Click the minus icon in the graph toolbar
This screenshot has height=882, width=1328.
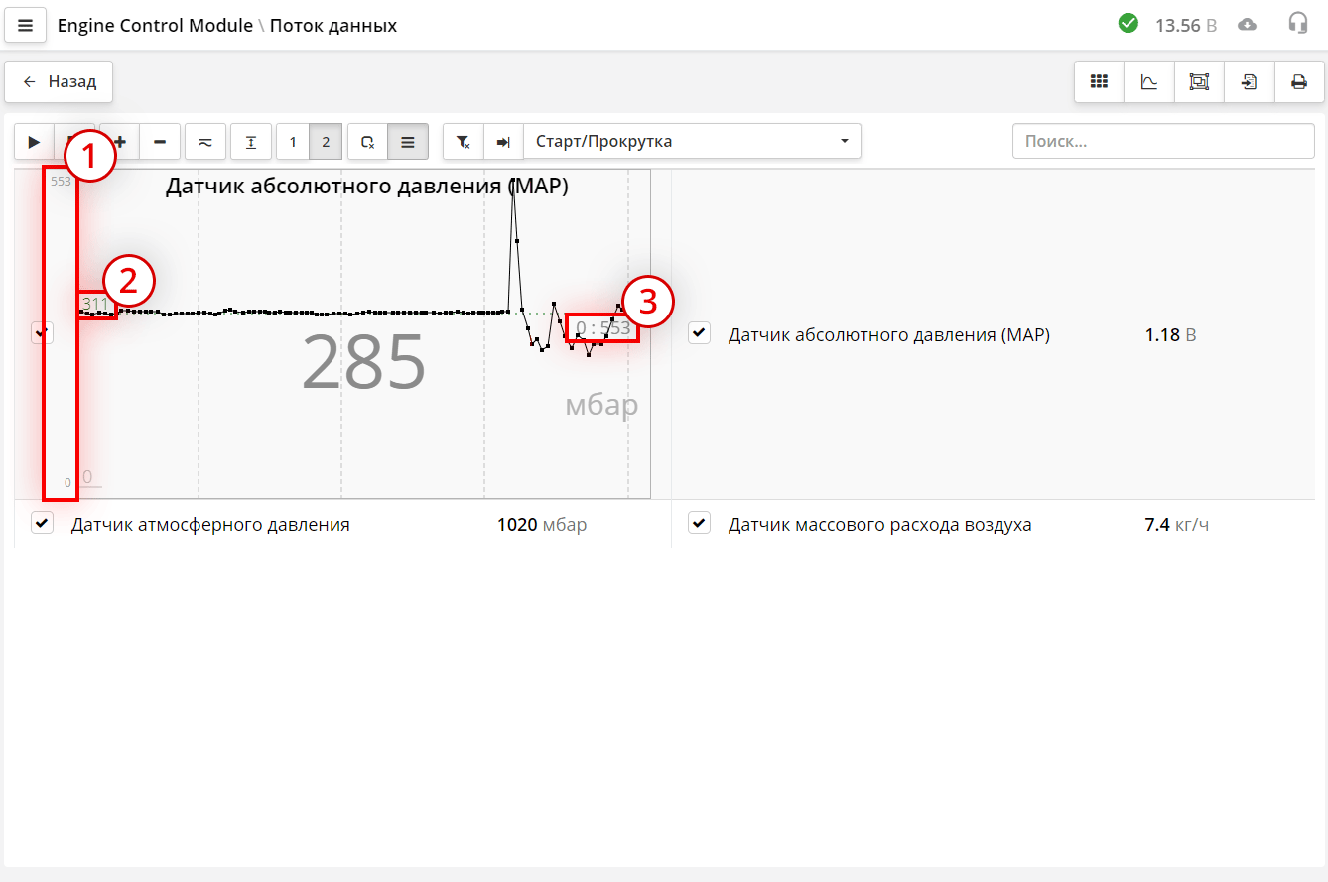point(160,142)
